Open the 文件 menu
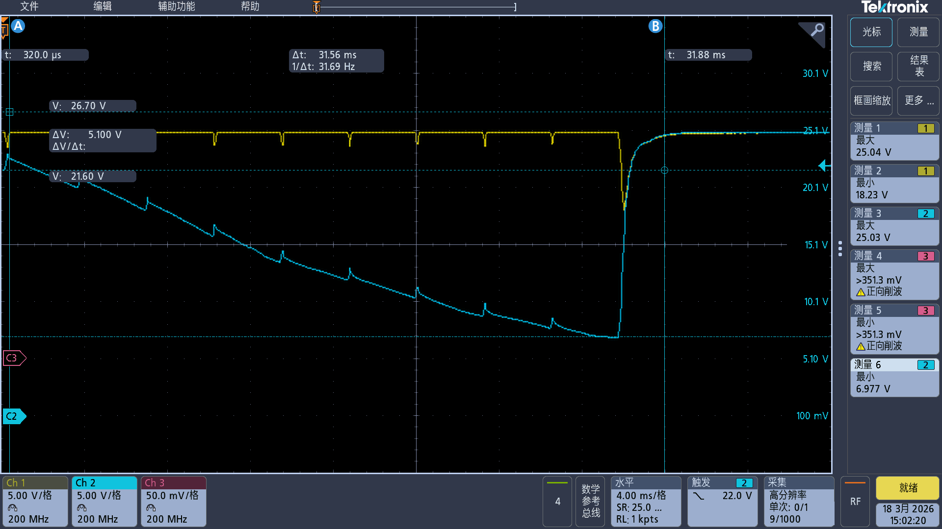This screenshot has height=529, width=942. (29, 6)
